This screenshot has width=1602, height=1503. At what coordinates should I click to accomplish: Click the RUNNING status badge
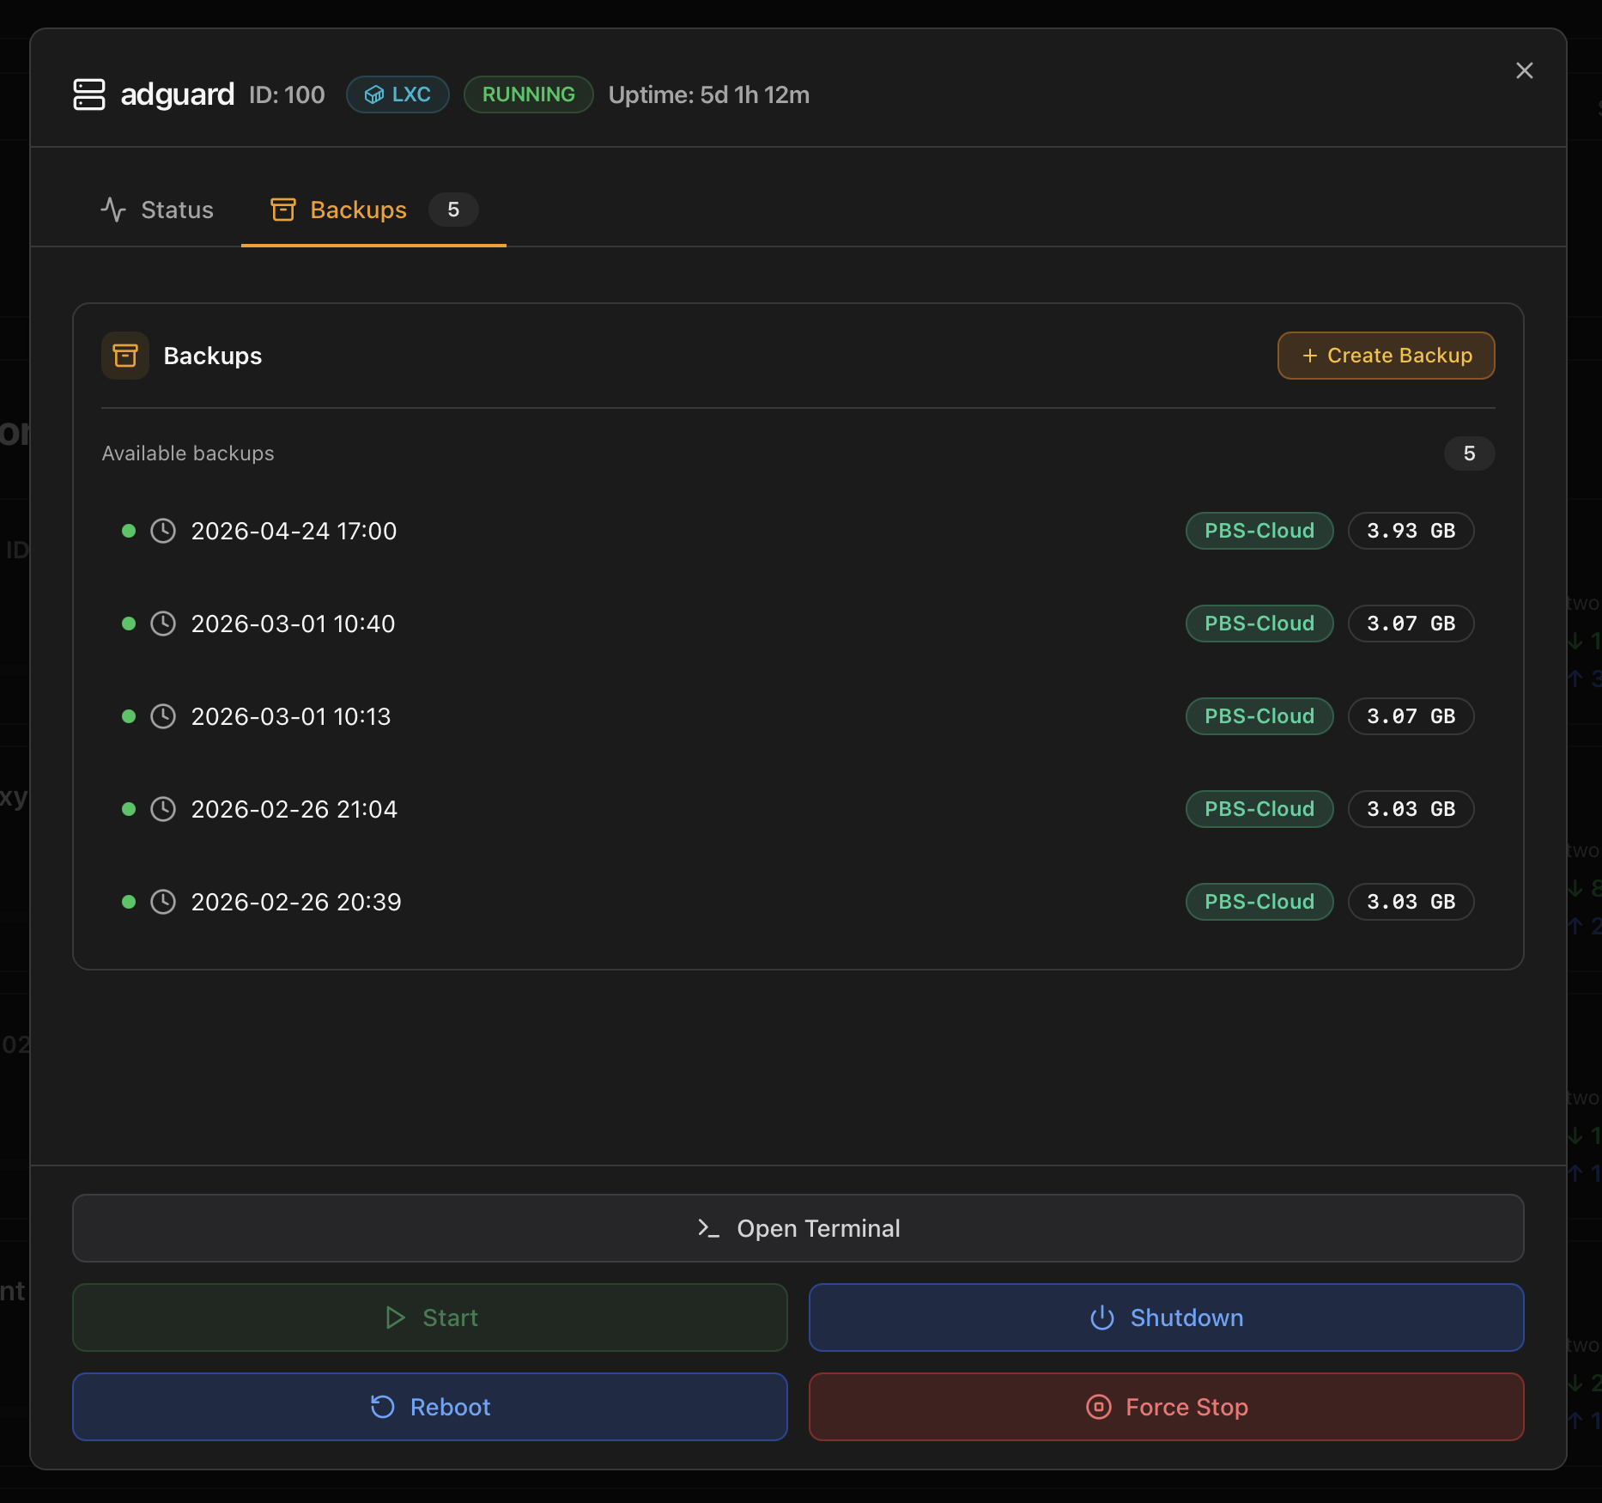pyautogui.click(x=528, y=94)
